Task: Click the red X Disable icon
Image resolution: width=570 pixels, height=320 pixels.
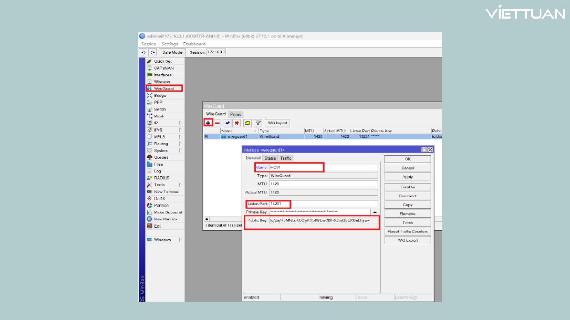Action: pos(237,123)
